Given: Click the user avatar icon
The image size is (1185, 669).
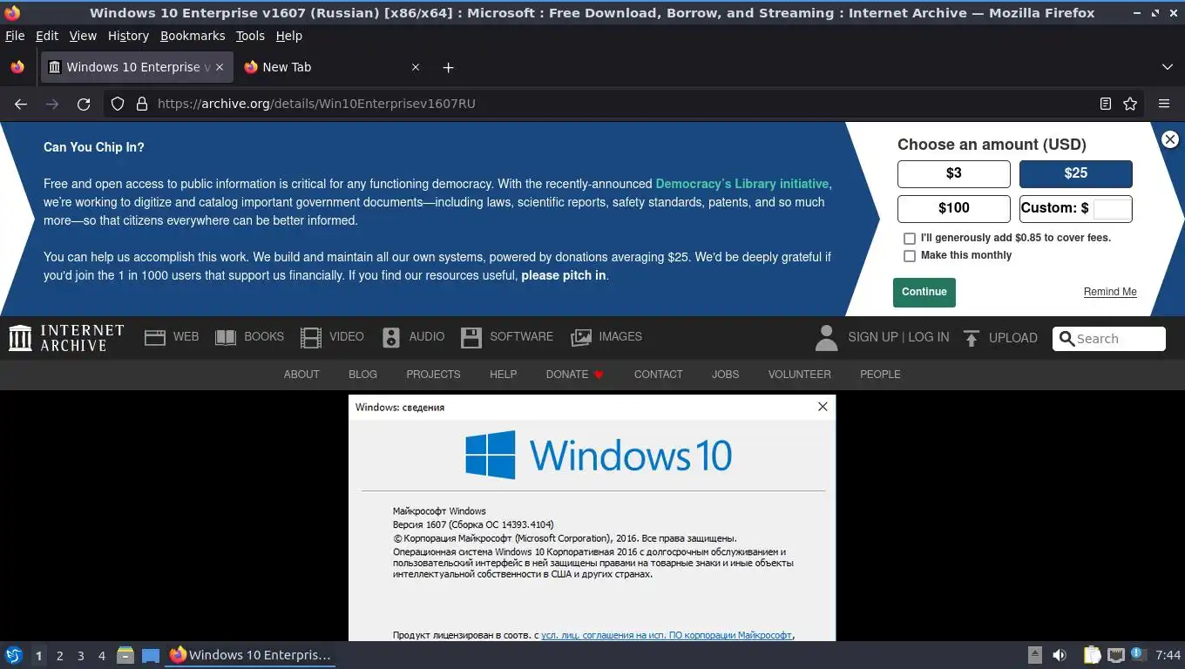Looking at the screenshot, I should click(x=826, y=338).
